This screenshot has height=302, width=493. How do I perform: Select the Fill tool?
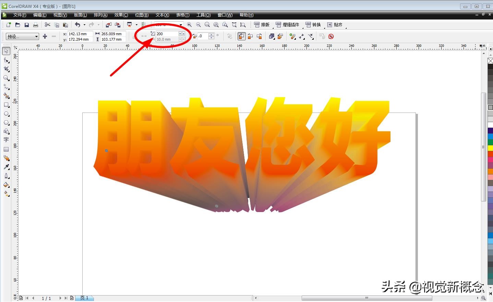6,185
